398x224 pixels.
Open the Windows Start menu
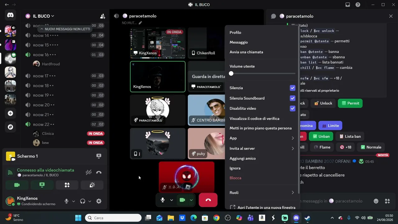click(78, 218)
